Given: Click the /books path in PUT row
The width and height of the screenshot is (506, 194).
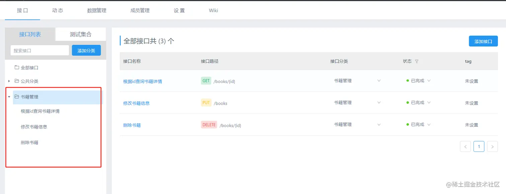Looking at the screenshot, I should pyautogui.click(x=221, y=103).
